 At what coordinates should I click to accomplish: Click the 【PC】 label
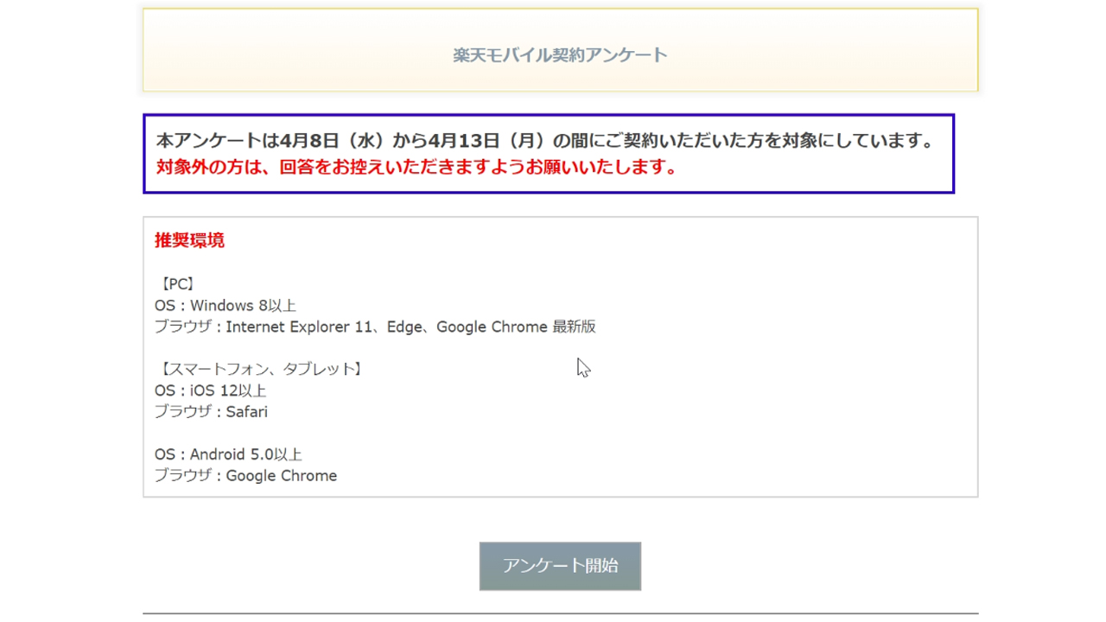coord(177,284)
